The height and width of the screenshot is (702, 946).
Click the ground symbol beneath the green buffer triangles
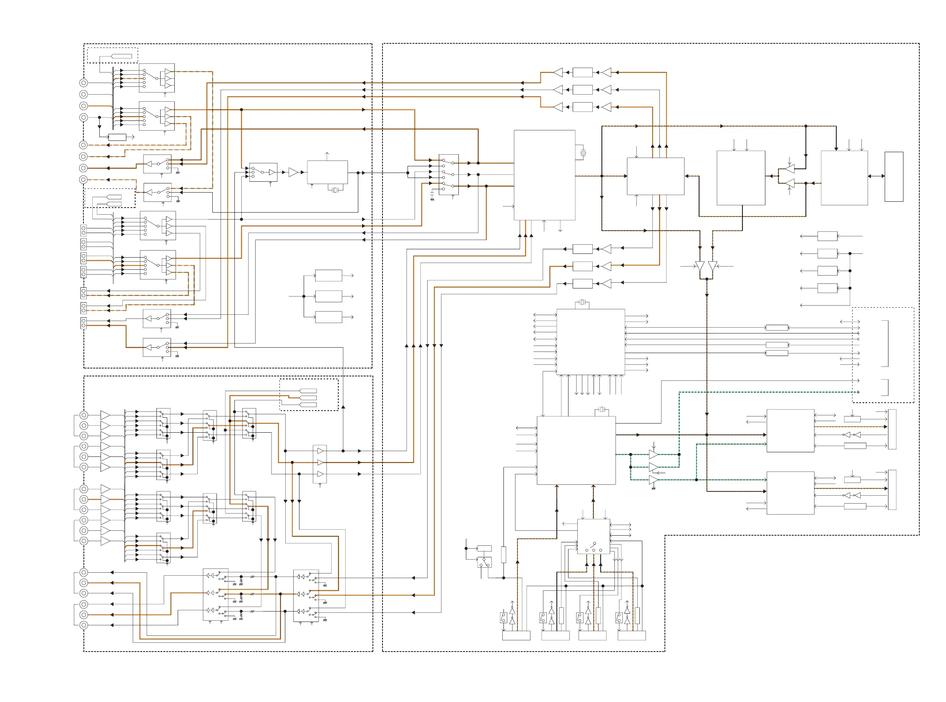click(654, 489)
